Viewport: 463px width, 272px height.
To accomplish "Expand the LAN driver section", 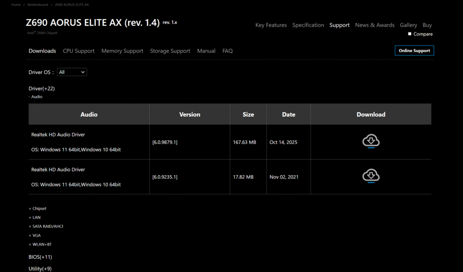I will tap(35, 217).
